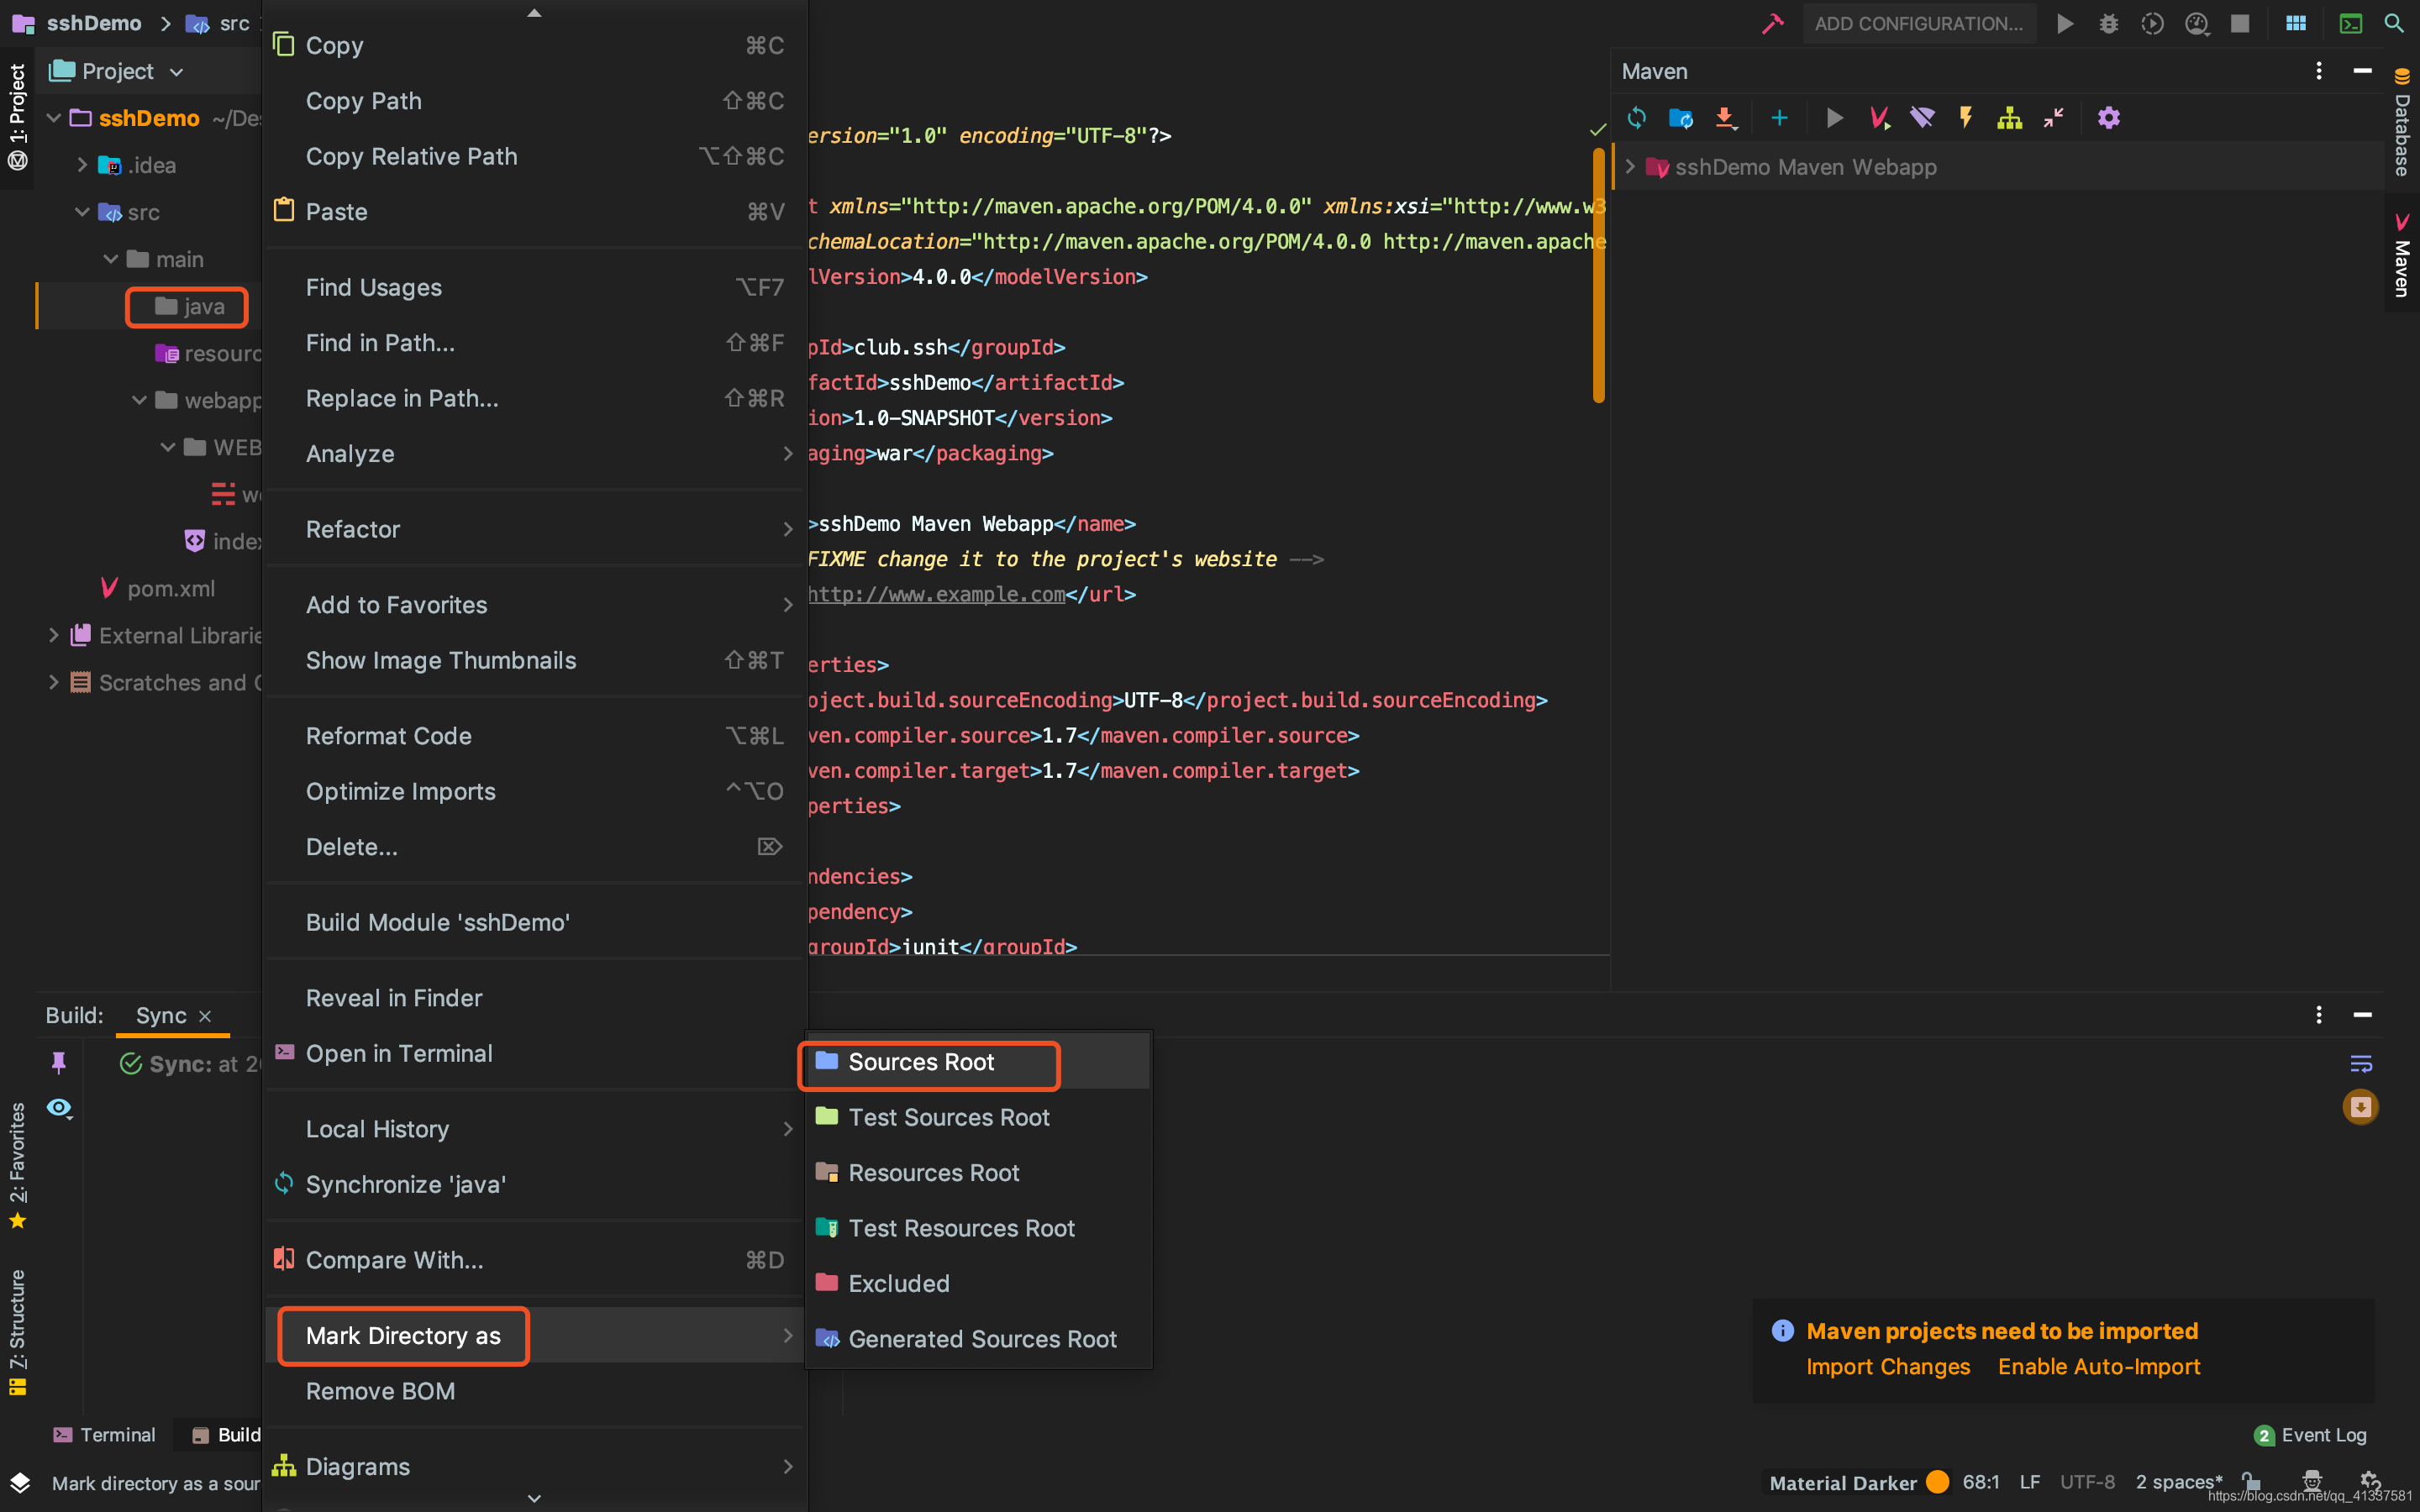Close the Sync tab

pos(205,1016)
